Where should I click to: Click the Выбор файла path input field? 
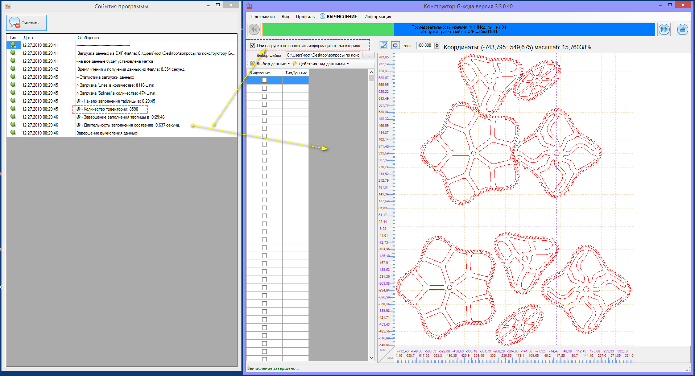click(x=323, y=55)
